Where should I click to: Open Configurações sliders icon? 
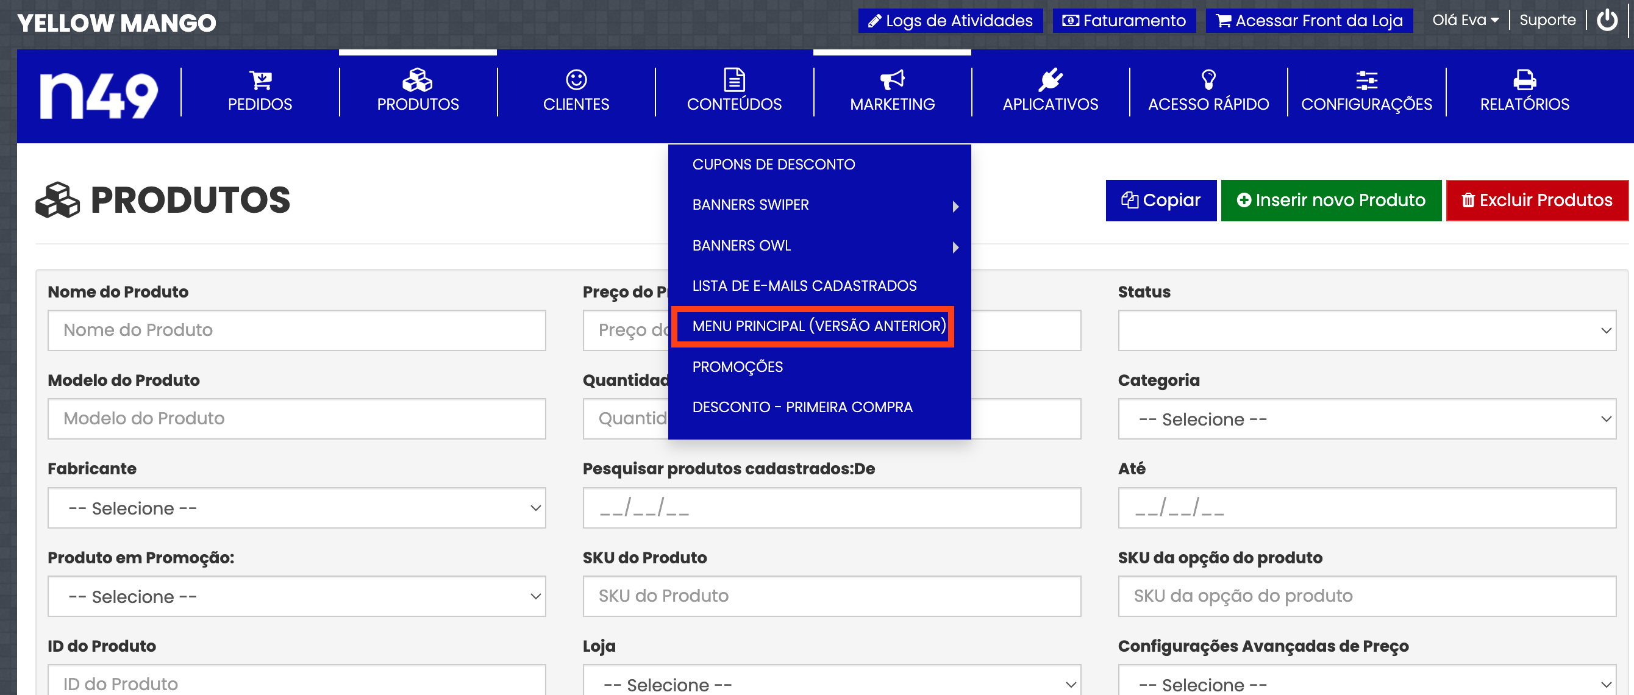(x=1366, y=80)
